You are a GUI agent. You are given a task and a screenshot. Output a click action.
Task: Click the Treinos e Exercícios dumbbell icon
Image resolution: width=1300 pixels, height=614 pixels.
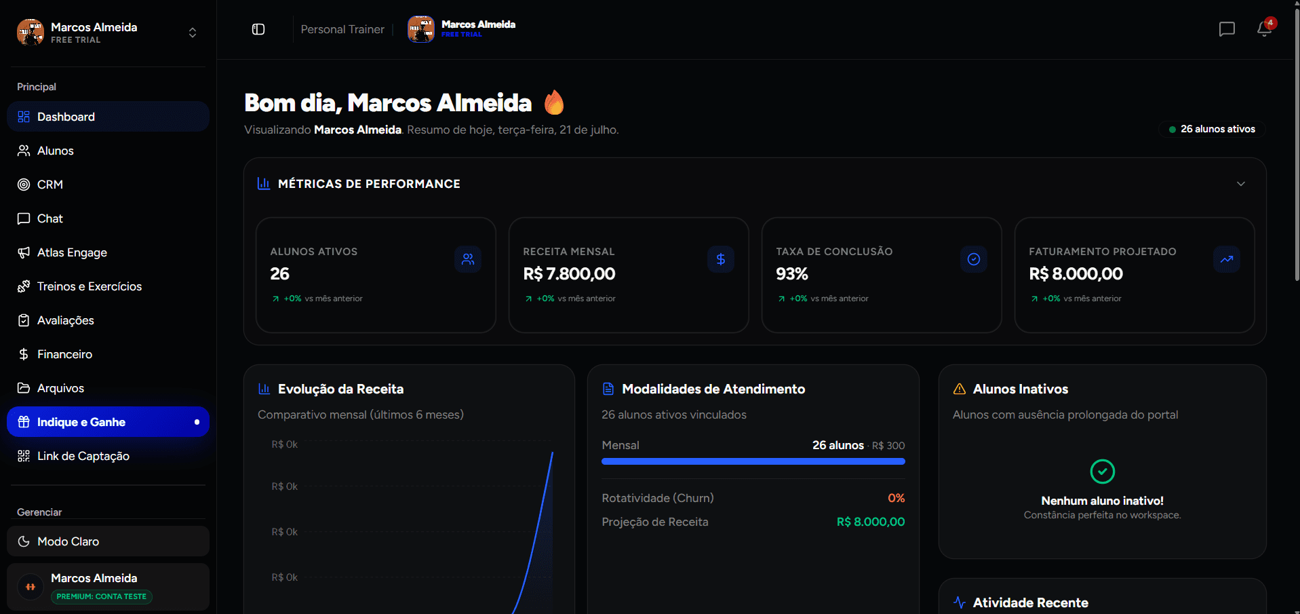pyautogui.click(x=24, y=286)
